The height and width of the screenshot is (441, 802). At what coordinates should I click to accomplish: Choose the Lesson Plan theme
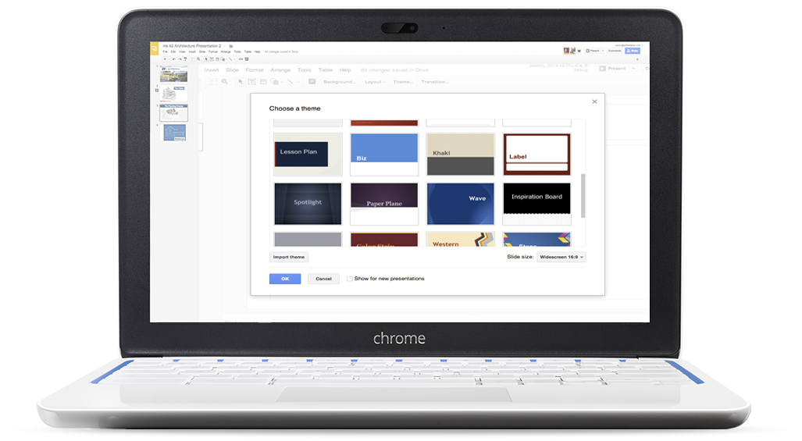pyautogui.click(x=308, y=155)
